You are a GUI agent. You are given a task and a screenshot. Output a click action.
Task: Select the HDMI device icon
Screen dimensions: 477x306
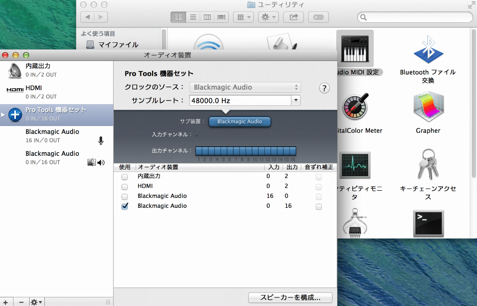15,90
